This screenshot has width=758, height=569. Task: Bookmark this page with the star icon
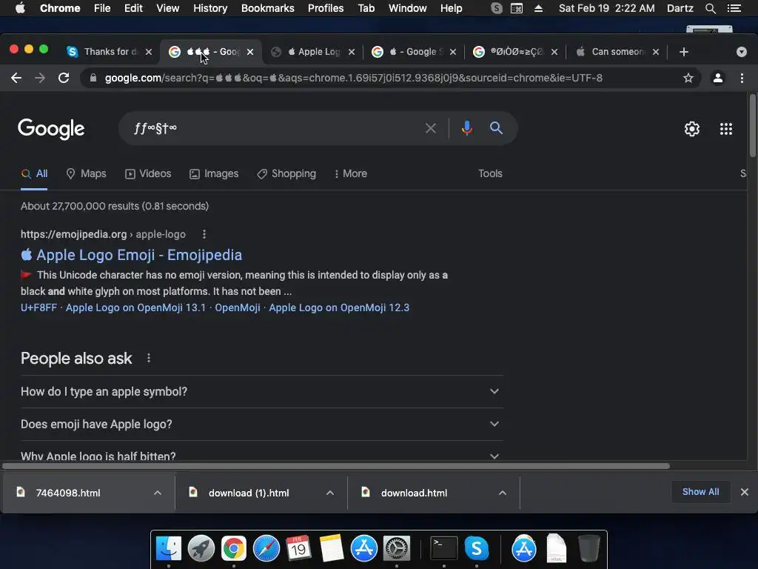point(688,78)
